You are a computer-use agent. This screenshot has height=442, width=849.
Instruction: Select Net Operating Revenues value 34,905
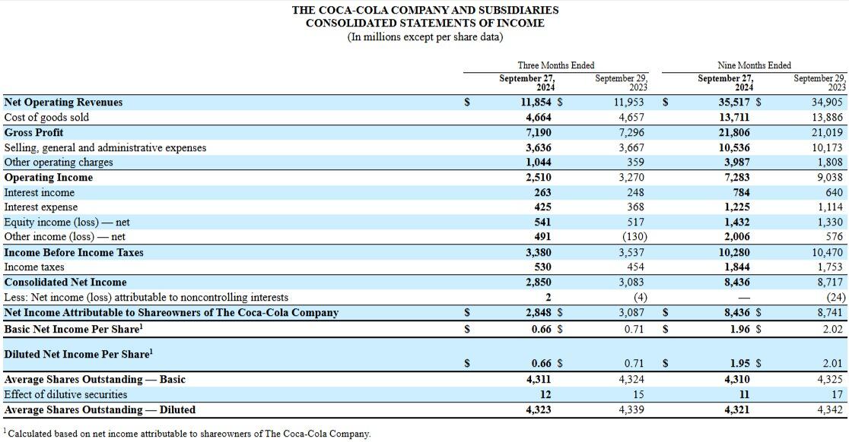(x=828, y=102)
